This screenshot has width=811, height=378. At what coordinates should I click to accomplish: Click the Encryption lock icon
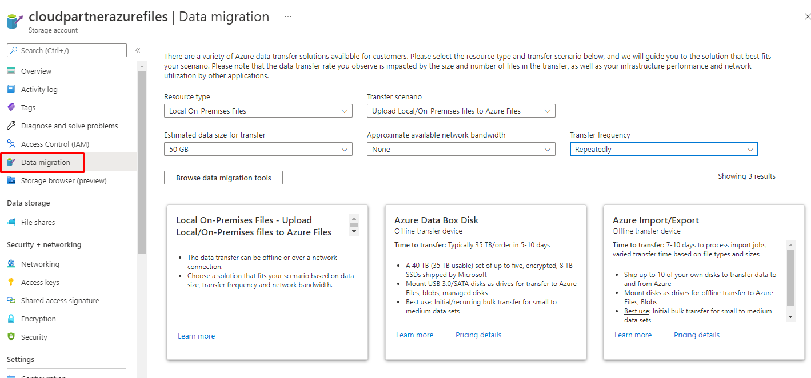pyautogui.click(x=11, y=319)
